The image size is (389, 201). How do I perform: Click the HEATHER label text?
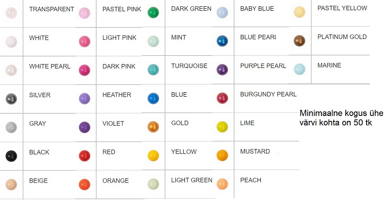click(117, 95)
